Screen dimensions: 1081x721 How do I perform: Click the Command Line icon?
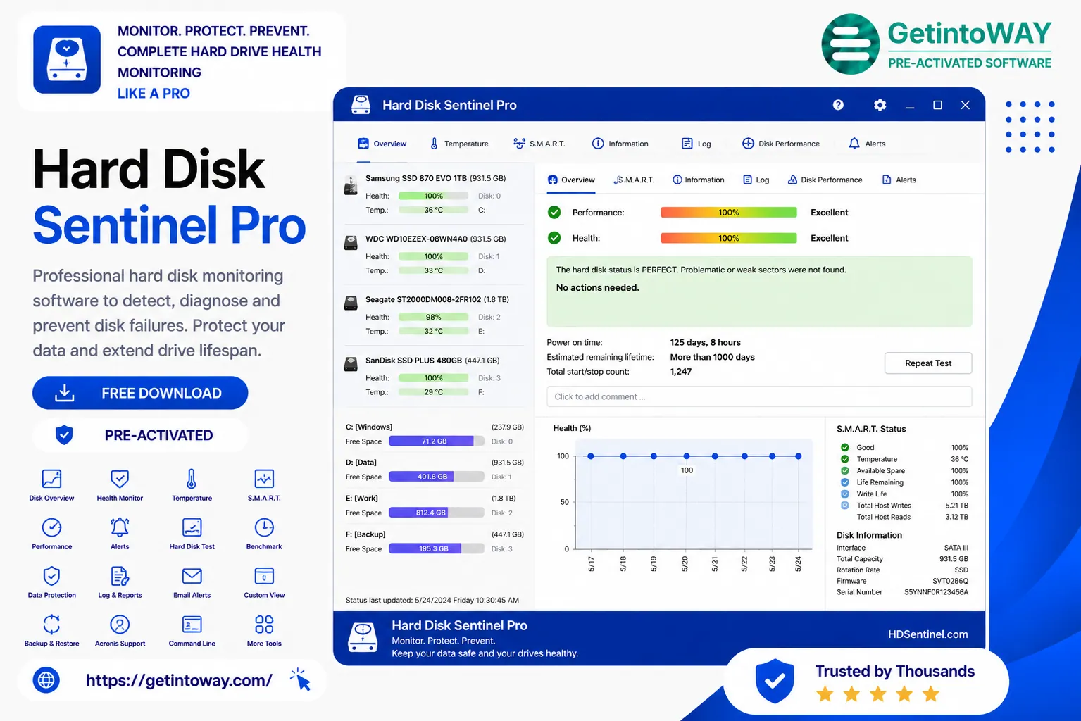192,625
